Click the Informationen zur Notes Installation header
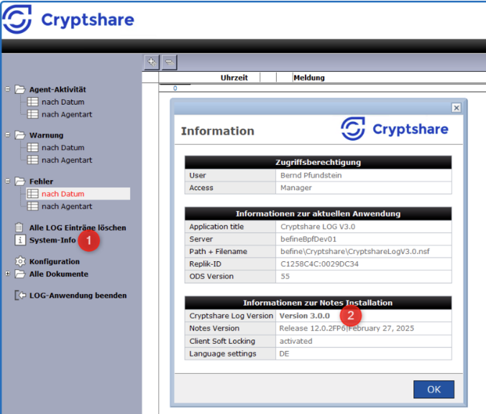Screen dimensions: 486x414 pyautogui.click(x=318, y=303)
